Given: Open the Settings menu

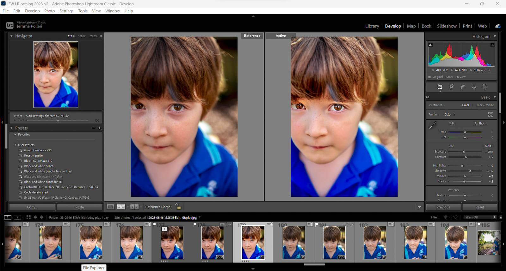Looking at the screenshot, I should (x=66, y=11).
